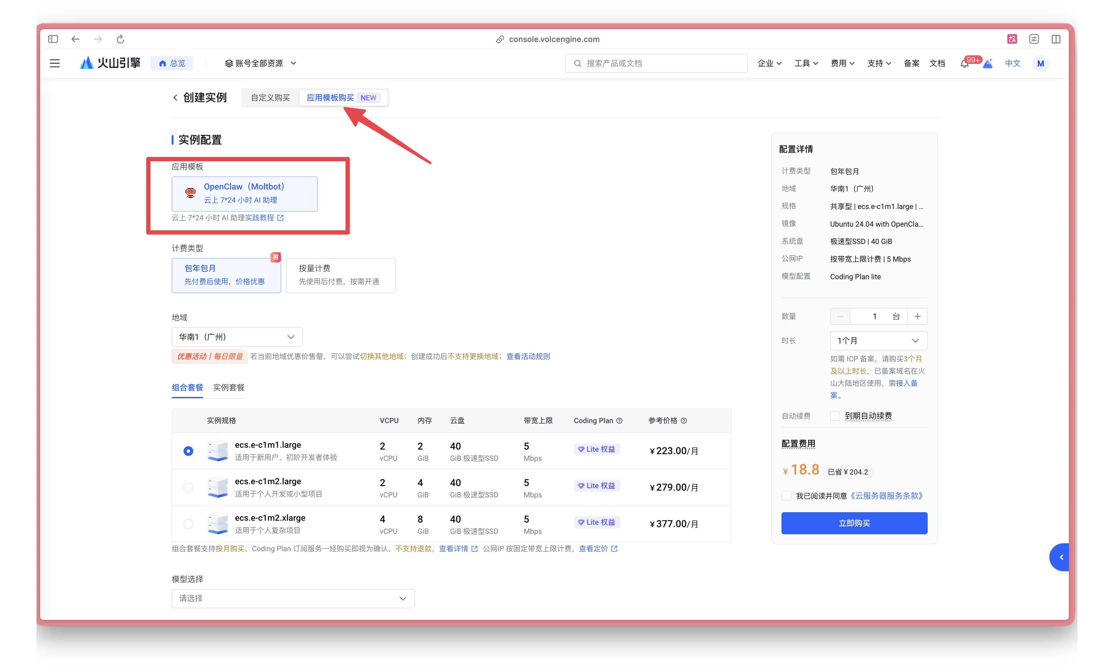Open the AI assistant icon beside bell
This screenshot has width=1109, height=671.
tap(988, 63)
